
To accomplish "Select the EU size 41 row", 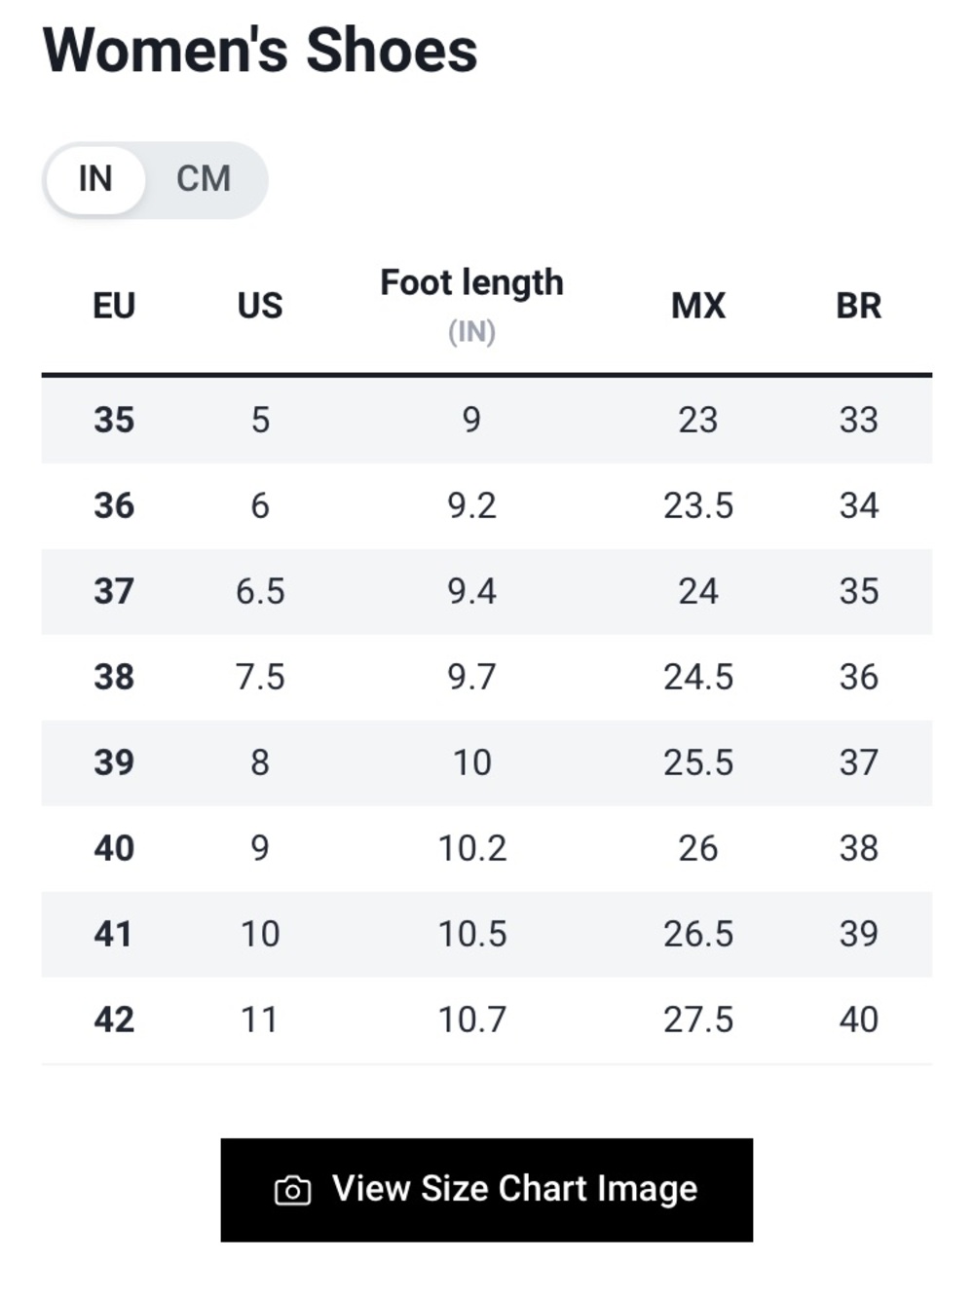I will click(x=487, y=934).
